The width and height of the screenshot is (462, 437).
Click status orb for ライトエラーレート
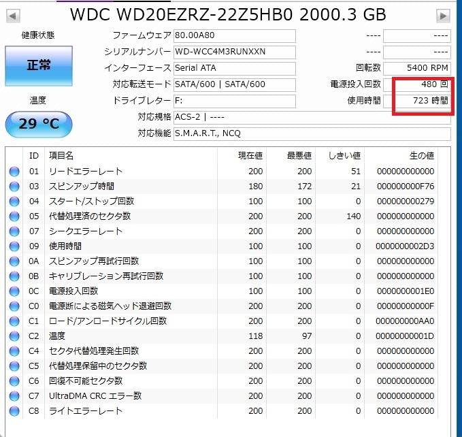pos(14,411)
